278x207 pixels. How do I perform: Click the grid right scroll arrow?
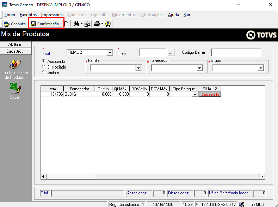[262, 176]
